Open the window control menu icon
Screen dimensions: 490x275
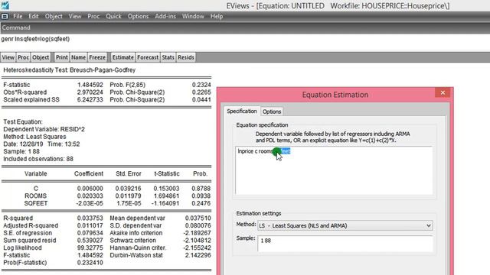(5, 16)
